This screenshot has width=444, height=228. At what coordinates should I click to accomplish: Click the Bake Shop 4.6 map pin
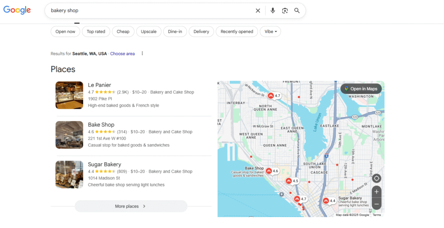(272, 171)
